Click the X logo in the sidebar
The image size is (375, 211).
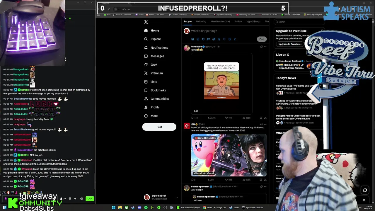[x=146, y=22]
